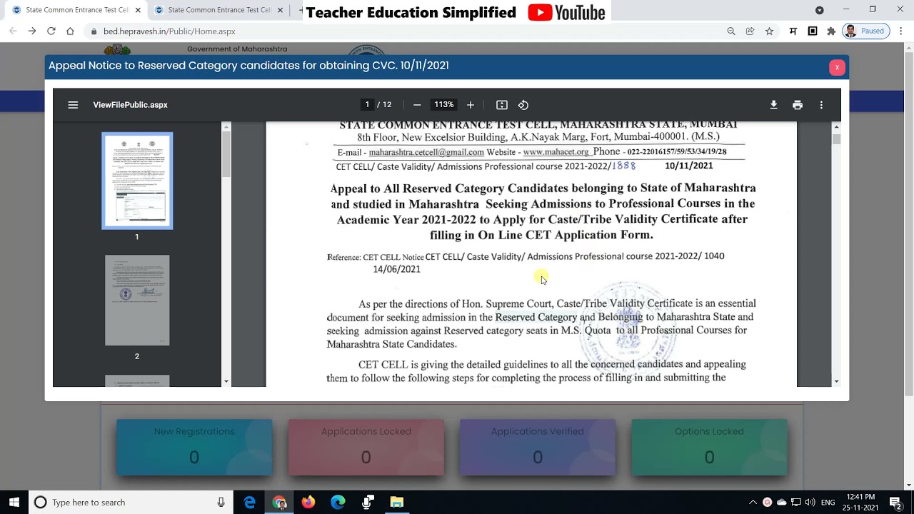This screenshot has height=514, width=914.
Task: Rotate the PDF counterclockwise
Action: (x=523, y=105)
